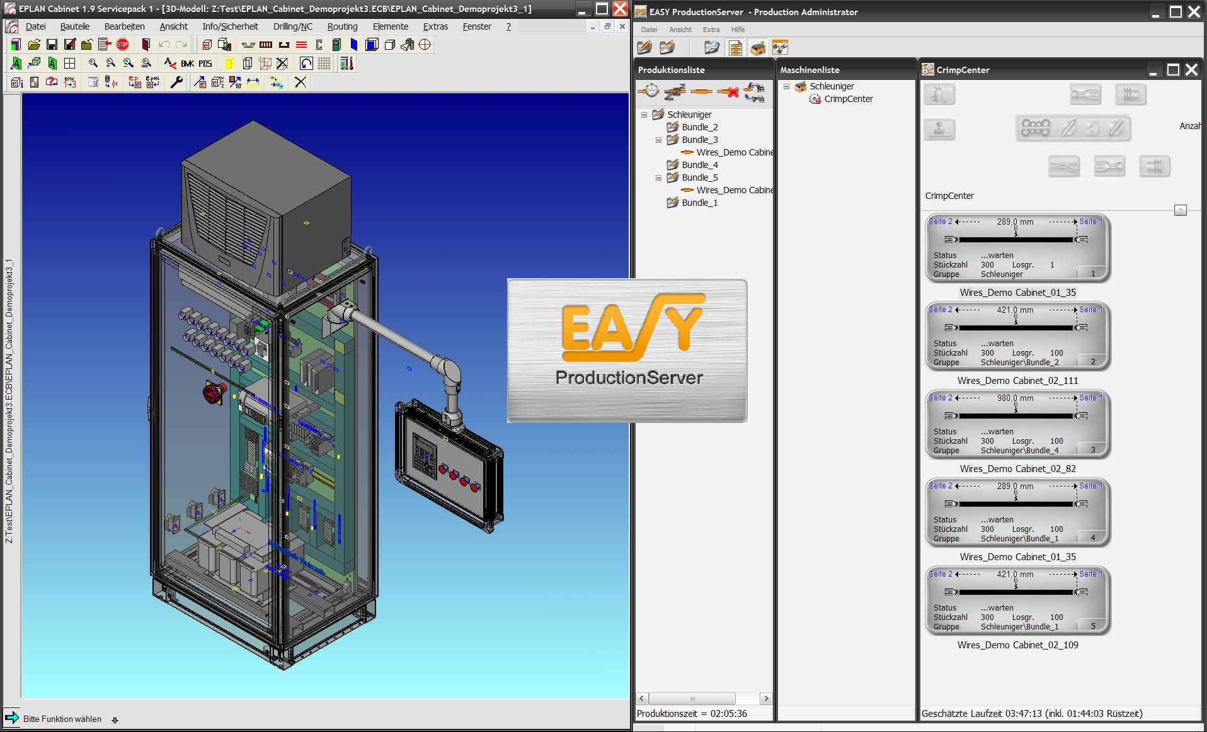Toggle the grid display icon
1207x732 pixels.
tap(324, 64)
